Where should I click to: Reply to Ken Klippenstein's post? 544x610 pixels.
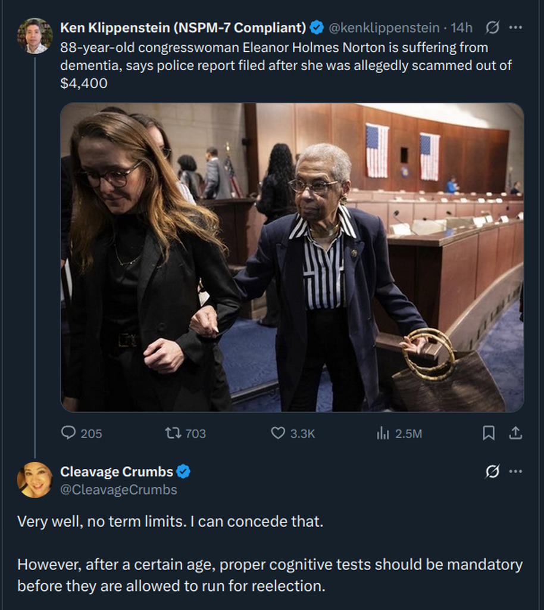pyautogui.click(x=69, y=433)
